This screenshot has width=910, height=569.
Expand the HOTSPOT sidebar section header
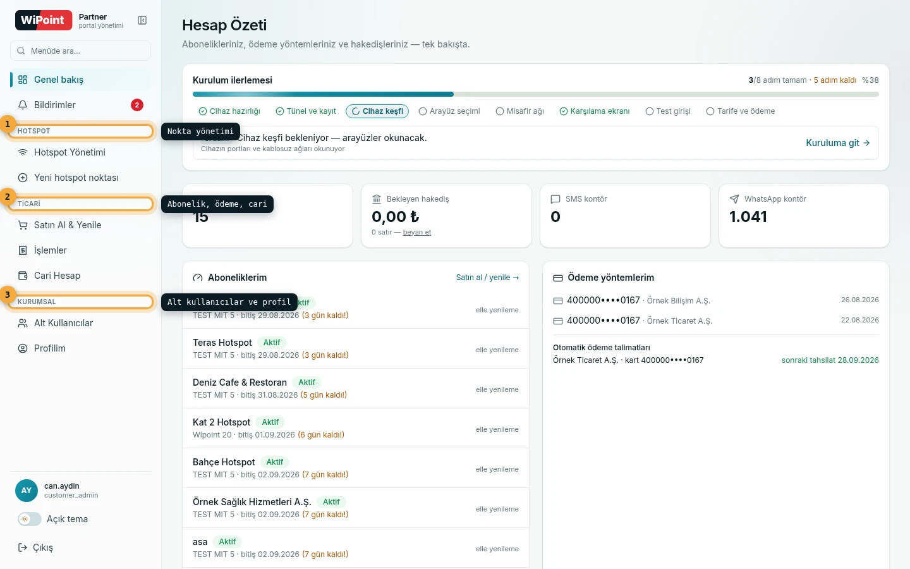click(x=82, y=131)
